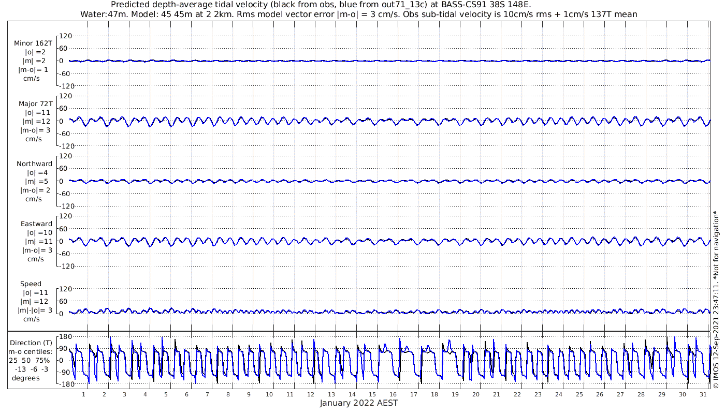Select day 31 on the date axis
Viewport: 725px width, 414px height.
[703, 394]
